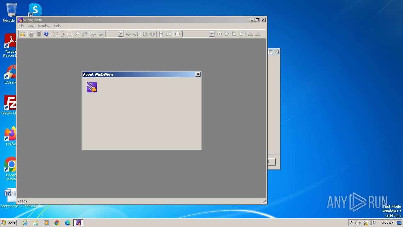403x227 pixels.
Task: Select the zoom rectangle tool
Action: coord(84,34)
